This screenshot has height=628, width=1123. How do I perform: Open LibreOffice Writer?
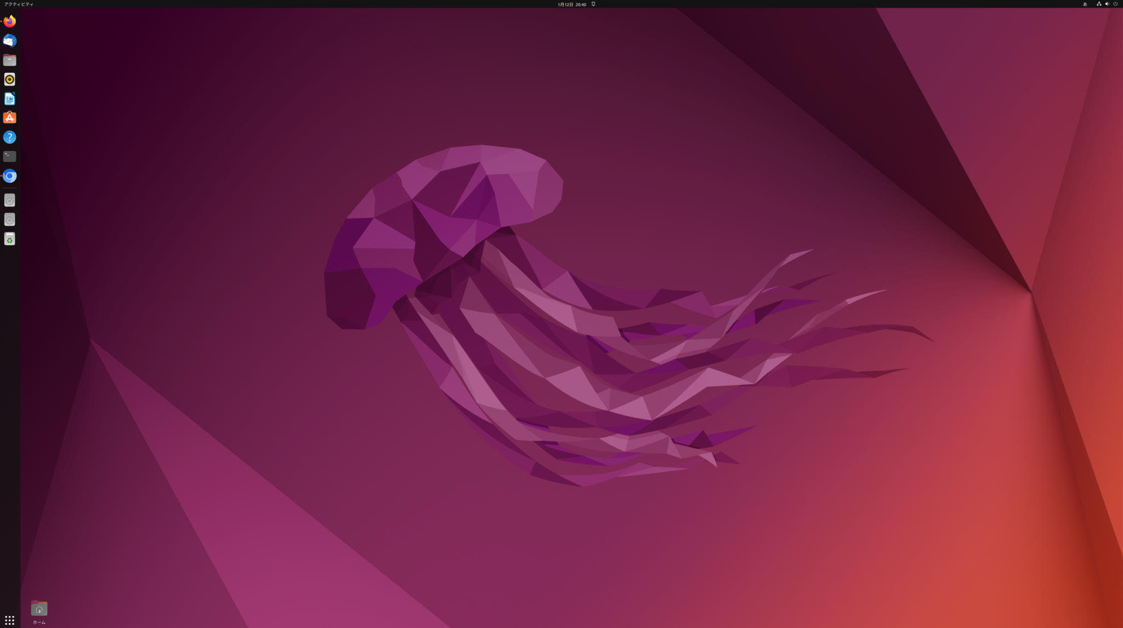click(9, 98)
